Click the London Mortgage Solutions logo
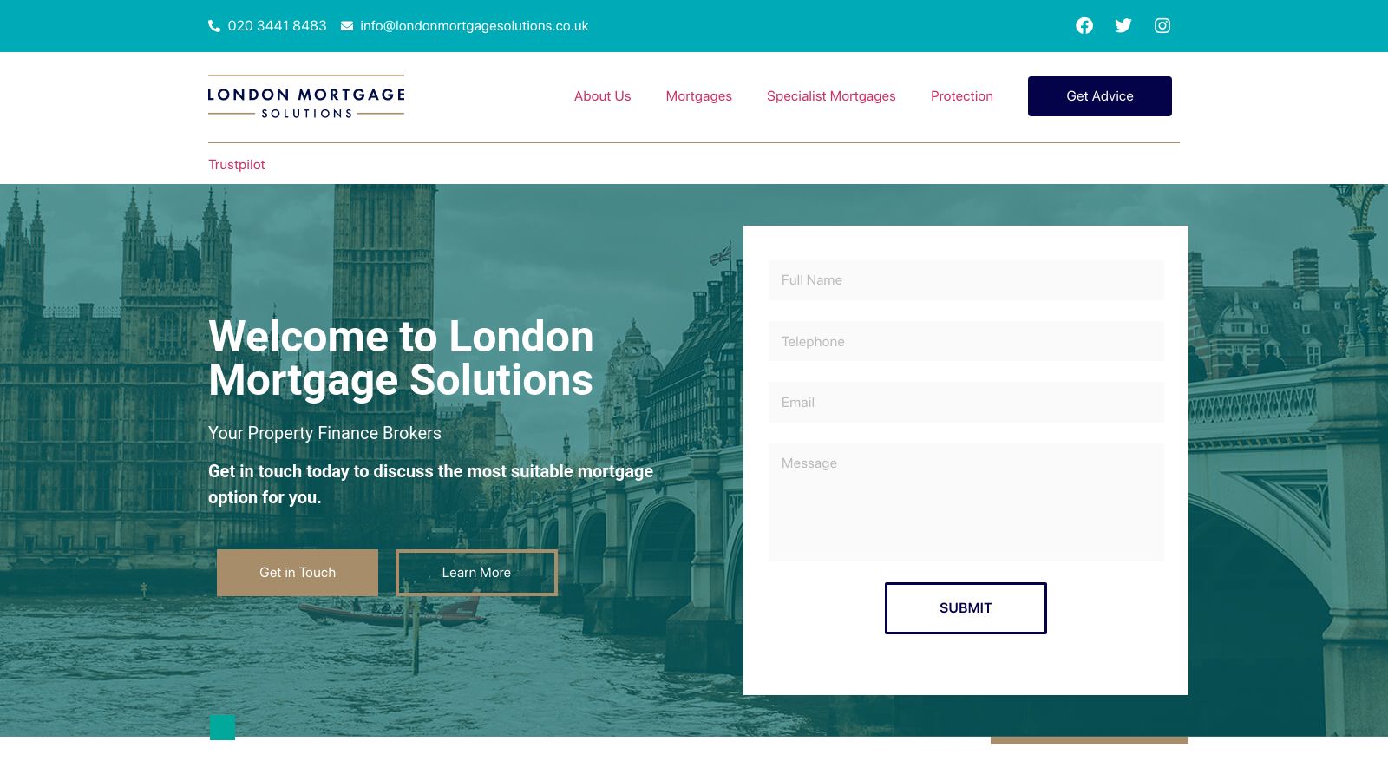The height and width of the screenshot is (781, 1388). pyautogui.click(x=306, y=96)
